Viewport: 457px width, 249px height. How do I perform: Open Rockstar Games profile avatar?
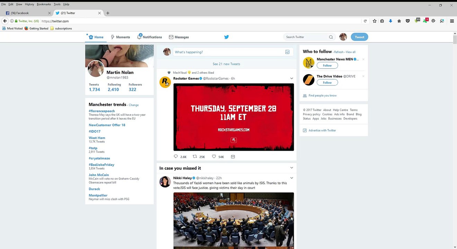click(x=165, y=82)
